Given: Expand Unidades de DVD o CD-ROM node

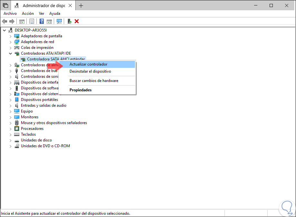Looking at the screenshot, I should point(10,146).
